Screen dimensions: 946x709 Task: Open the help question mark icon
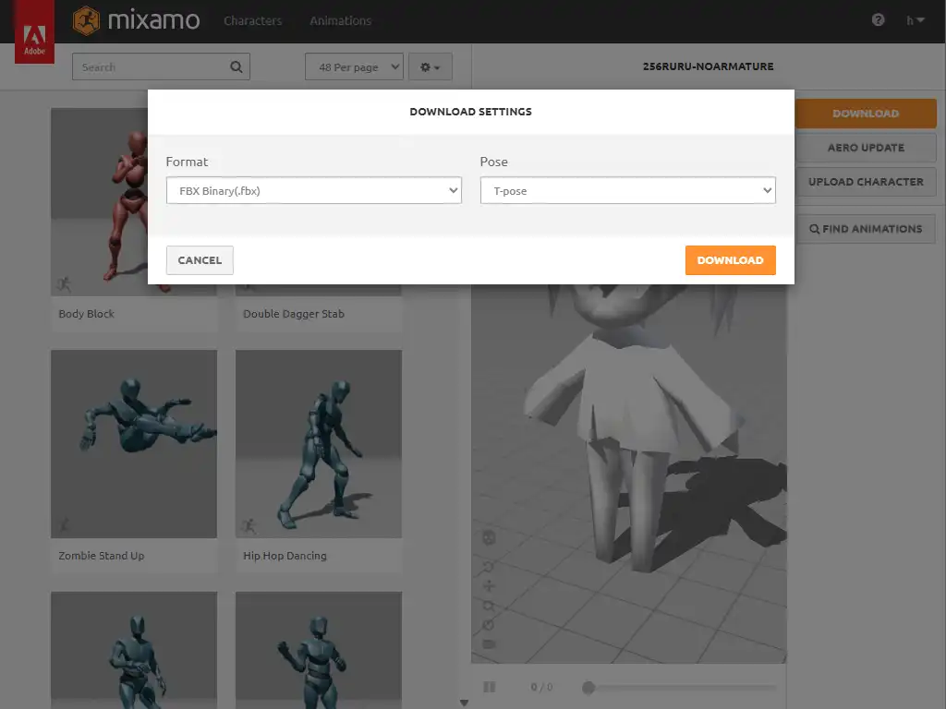(x=878, y=20)
